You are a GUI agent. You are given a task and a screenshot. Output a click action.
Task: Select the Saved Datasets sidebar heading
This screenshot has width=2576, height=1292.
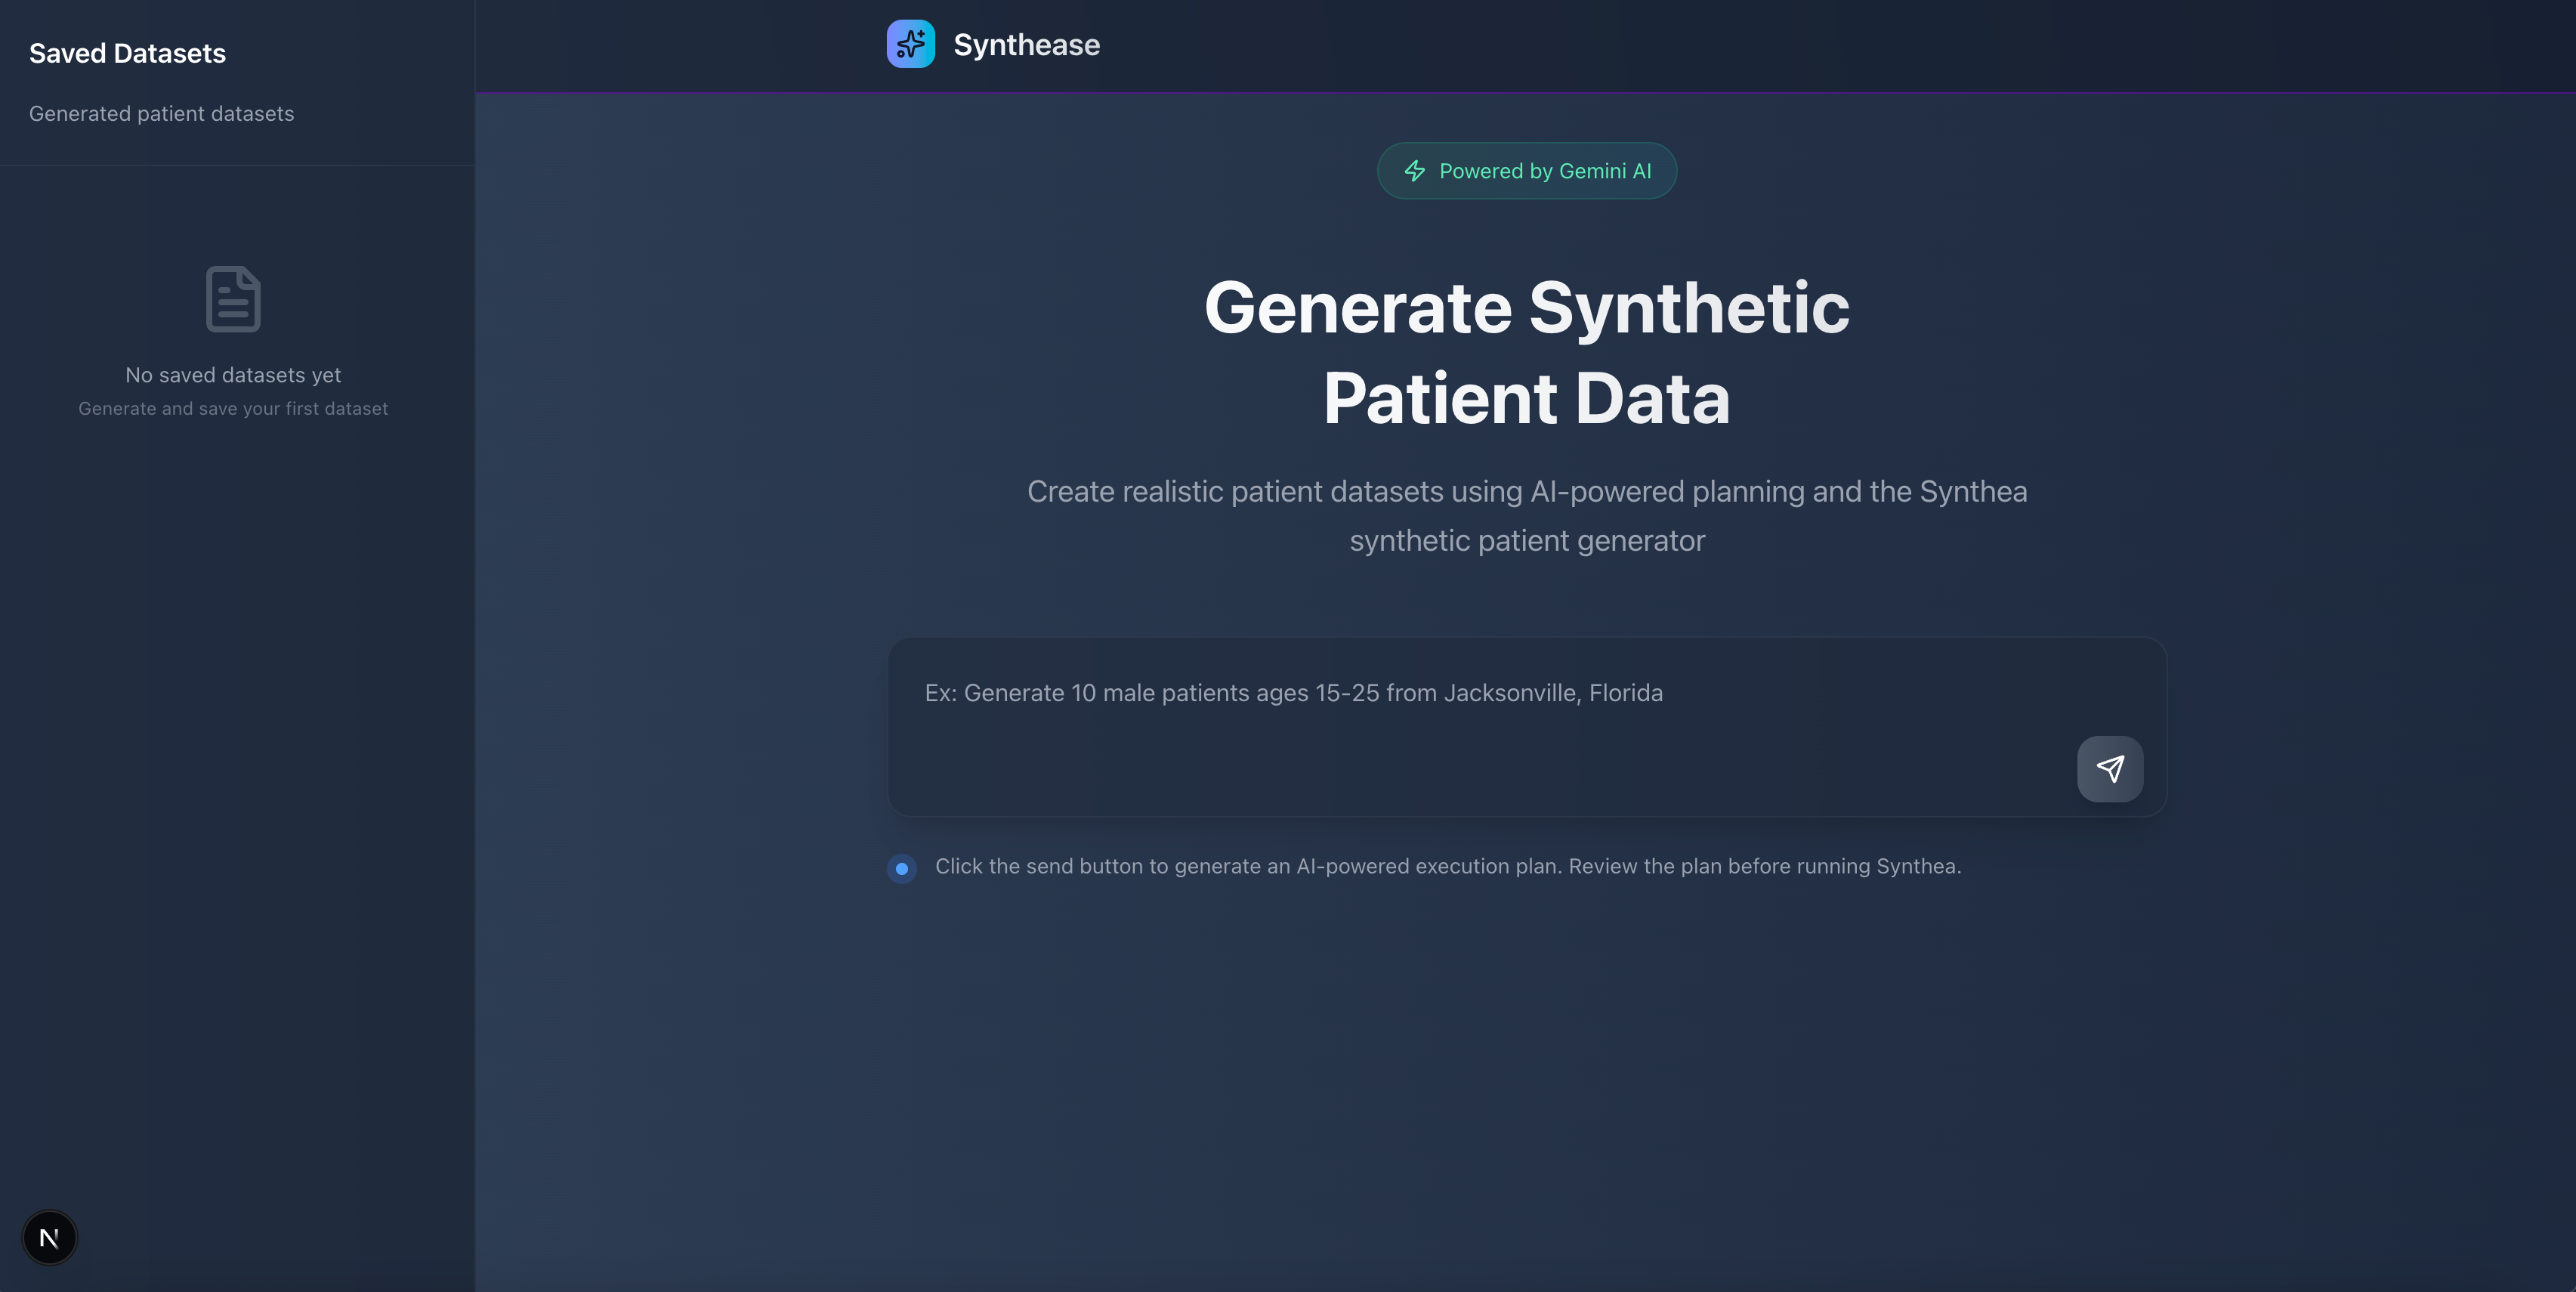(127, 53)
